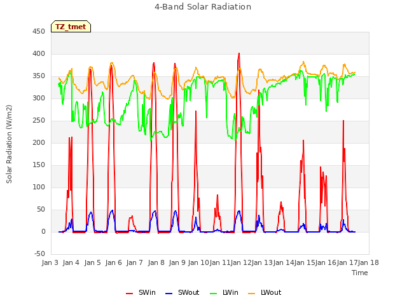
Task: Click the blue SWout legend color marker
Action: click(x=169, y=294)
